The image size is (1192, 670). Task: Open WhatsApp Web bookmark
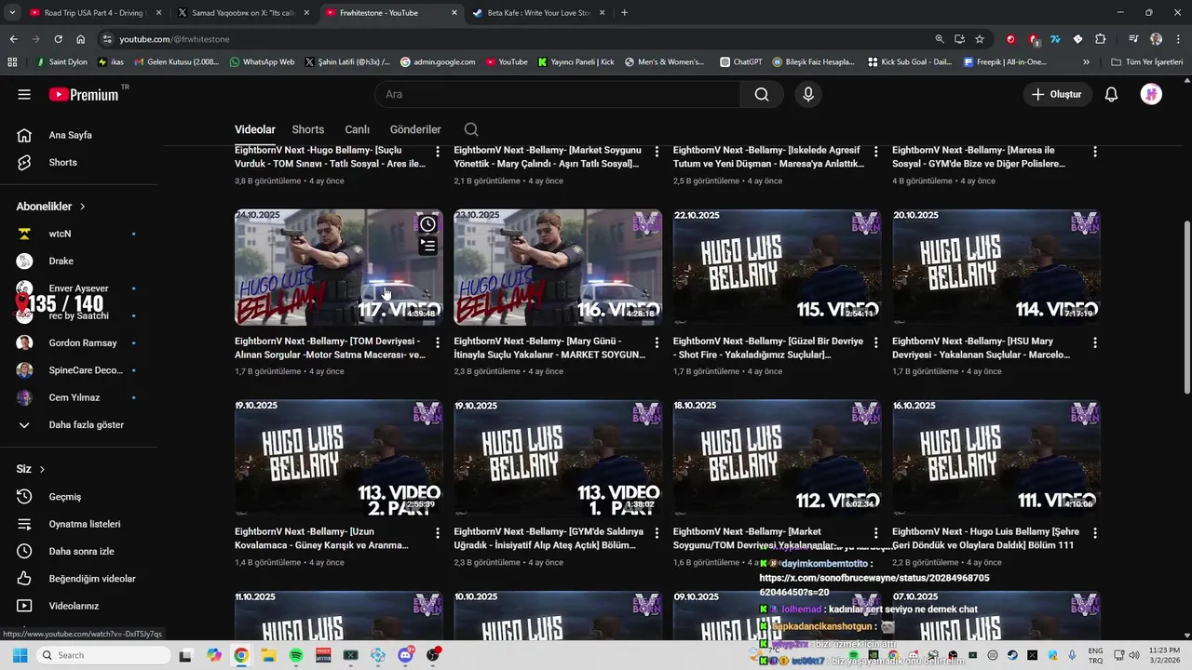[x=262, y=62]
